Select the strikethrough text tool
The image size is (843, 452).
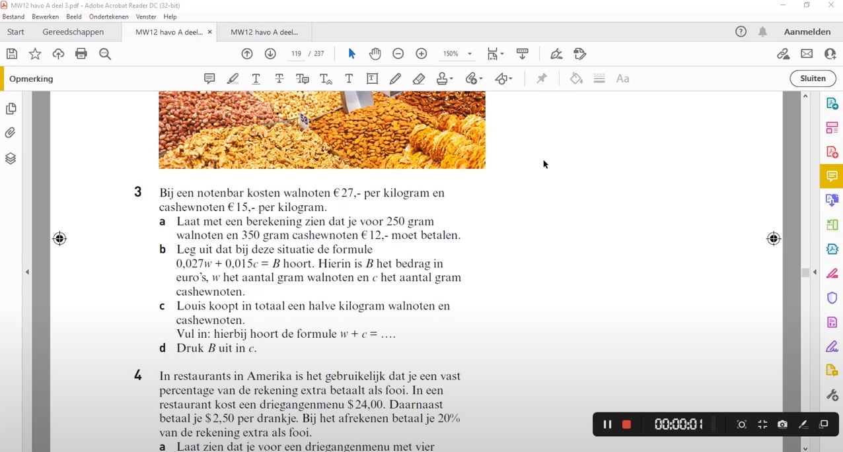[279, 79]
